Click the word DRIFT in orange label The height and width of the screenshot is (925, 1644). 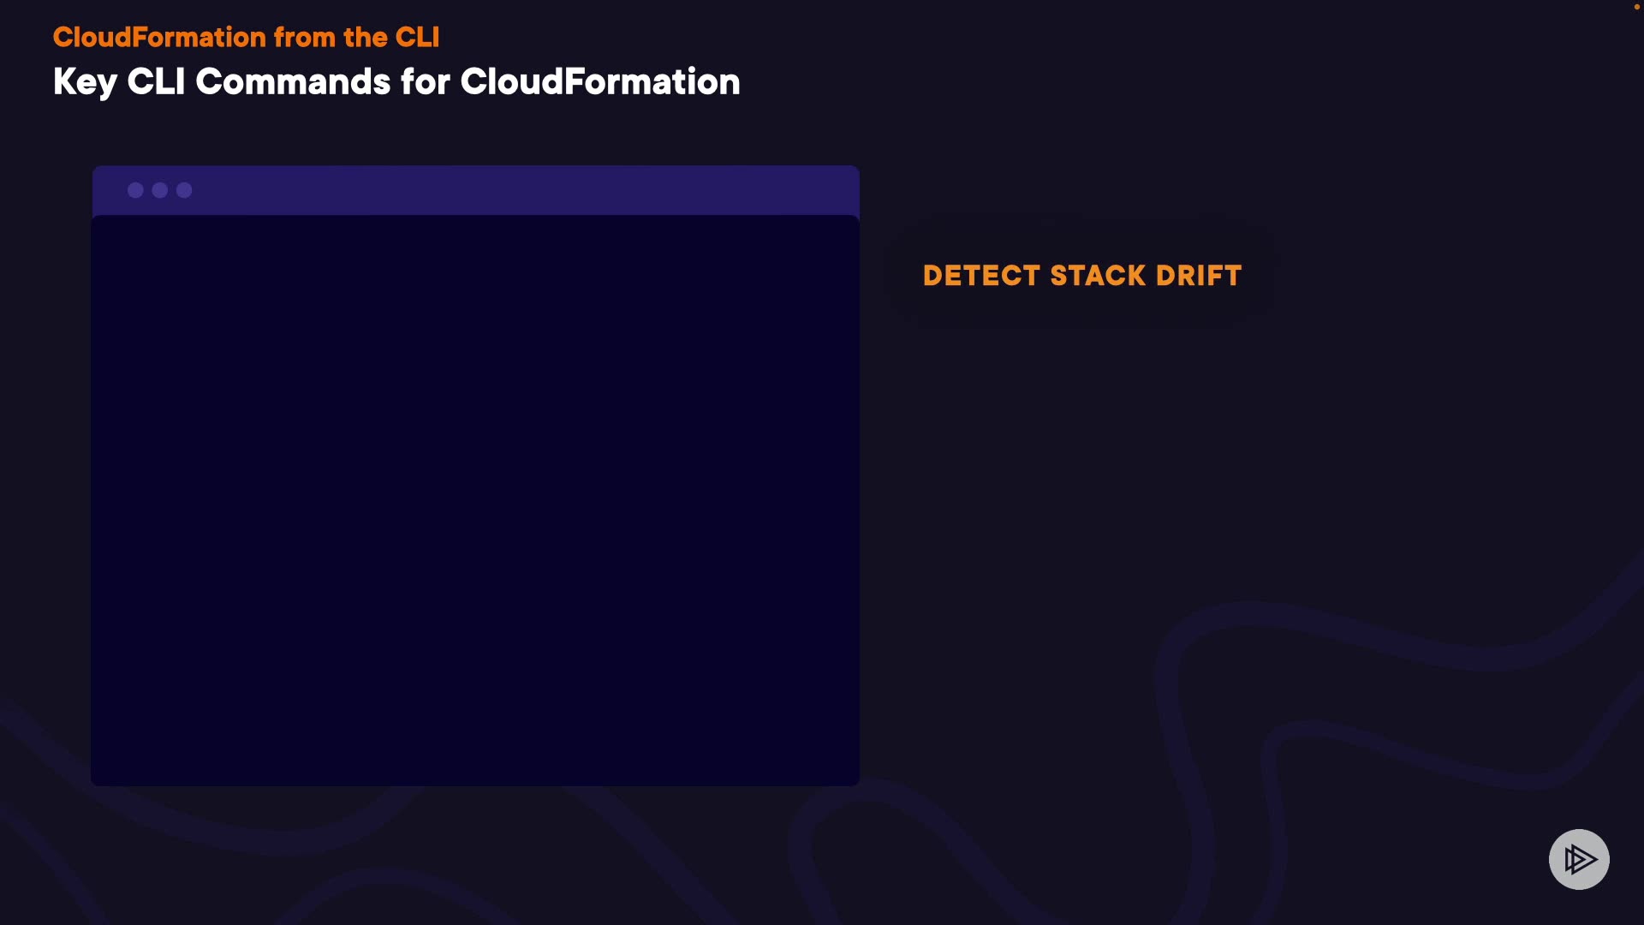(x=1198, y=276)
